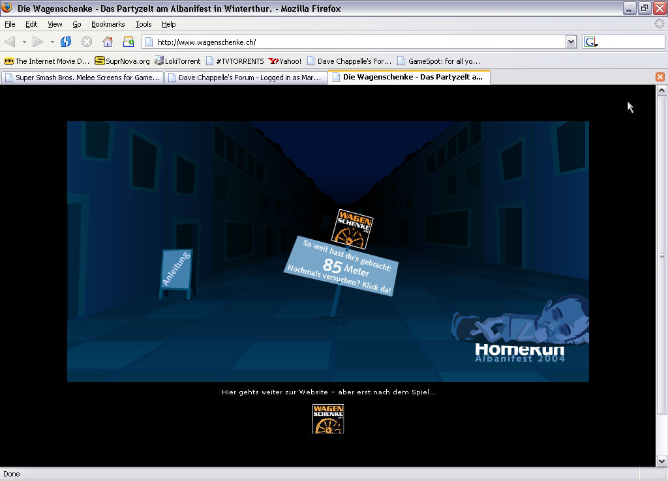668x481 pixels.
Task: Open the Yahoo! bookmark
Action: point(285,61)
